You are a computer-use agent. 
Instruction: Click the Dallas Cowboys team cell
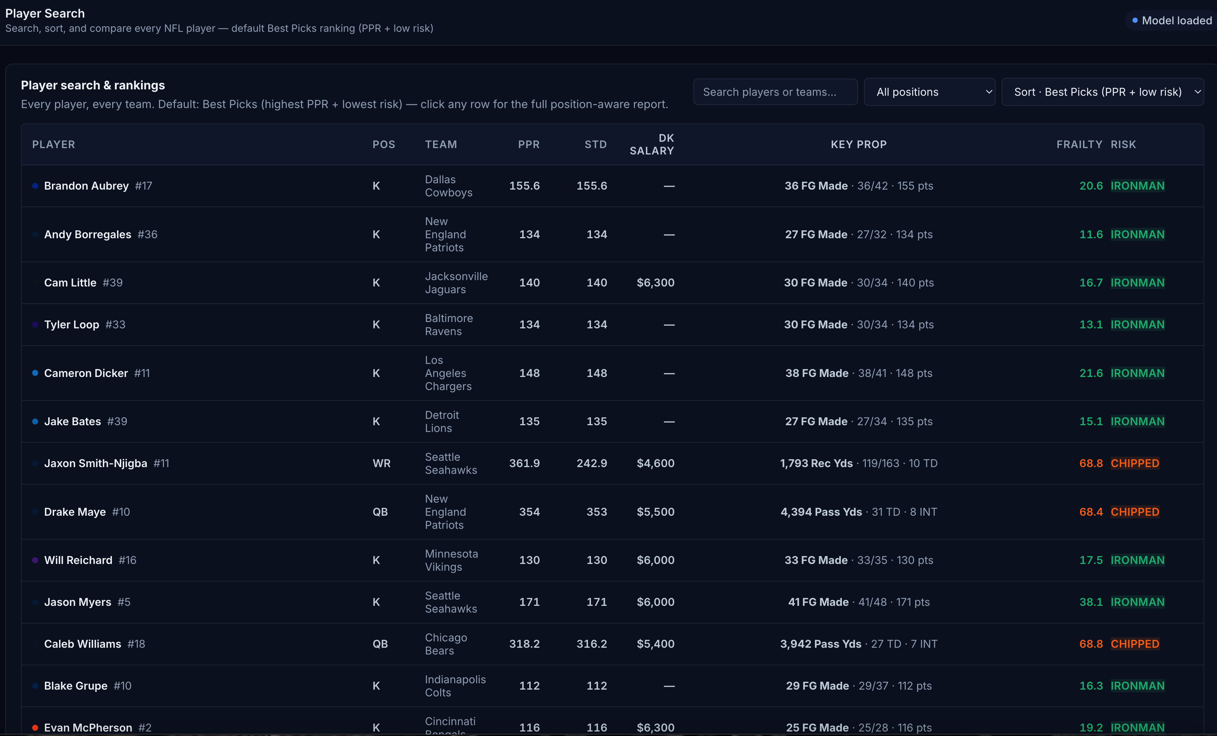448,186
